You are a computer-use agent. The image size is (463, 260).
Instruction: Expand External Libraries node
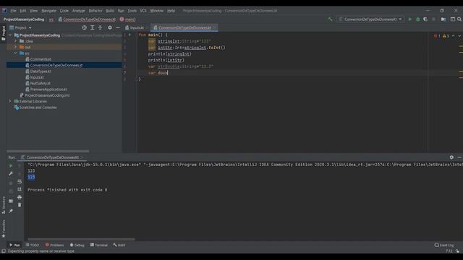pos(10,101)
